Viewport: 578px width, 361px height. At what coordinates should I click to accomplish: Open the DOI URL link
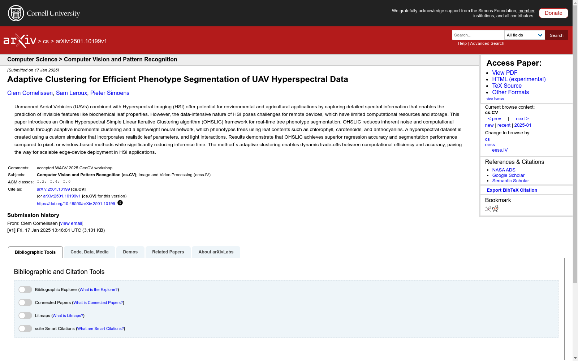76,204
